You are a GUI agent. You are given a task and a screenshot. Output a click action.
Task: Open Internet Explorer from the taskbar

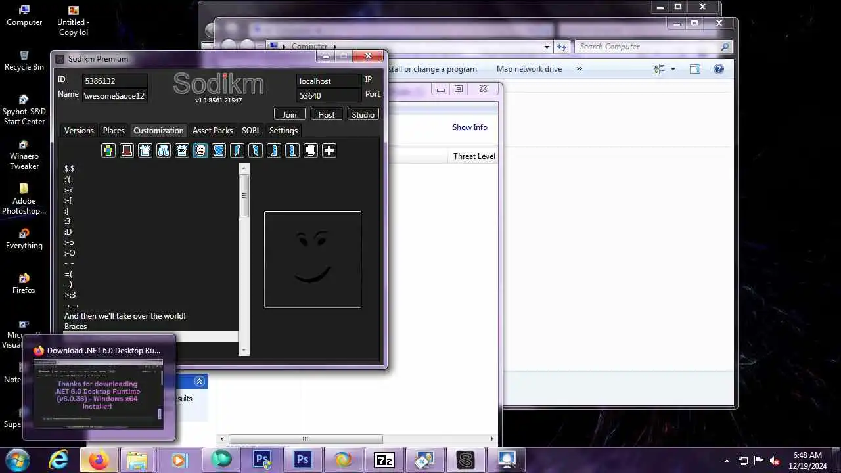(59, 460)
